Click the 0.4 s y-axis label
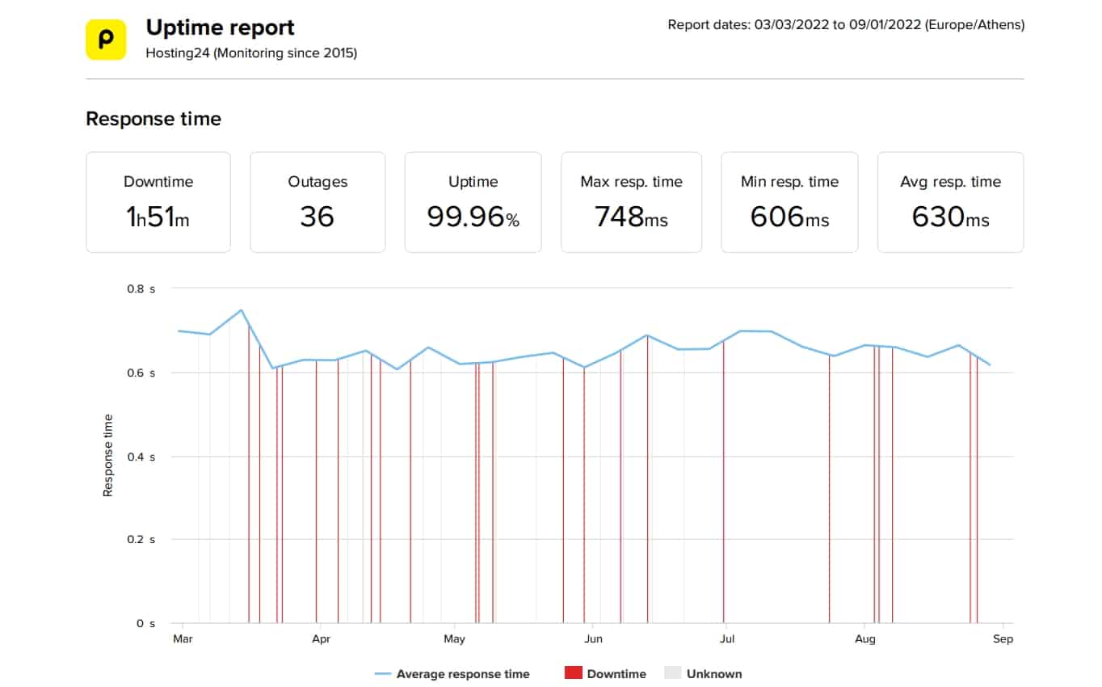Image resolution: width=1102 pixels, height=687 pixels. tap(142, 457)
